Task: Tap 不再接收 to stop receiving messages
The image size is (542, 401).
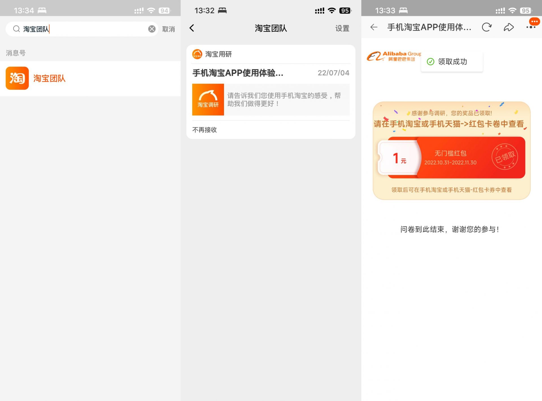Action: click(x=204, y=130)
